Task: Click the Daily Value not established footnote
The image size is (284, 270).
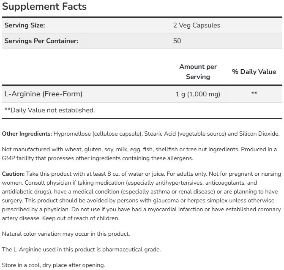Action: (49, 110)
